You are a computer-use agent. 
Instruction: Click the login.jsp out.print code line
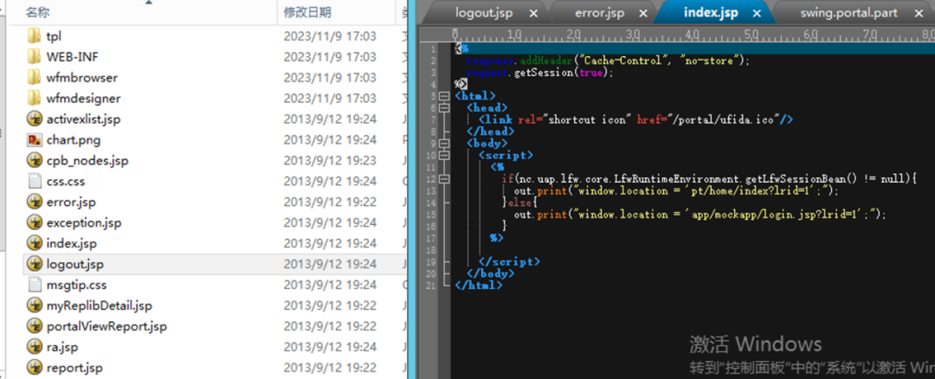[700, 215]
